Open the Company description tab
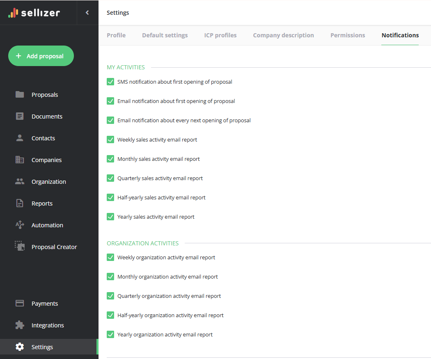Screen dimensions: 431x359 coord(283,35)
